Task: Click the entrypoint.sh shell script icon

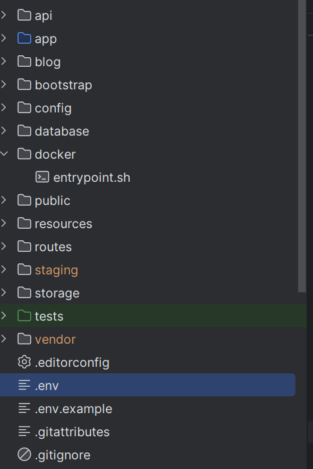Action: [x=42, y=177]
